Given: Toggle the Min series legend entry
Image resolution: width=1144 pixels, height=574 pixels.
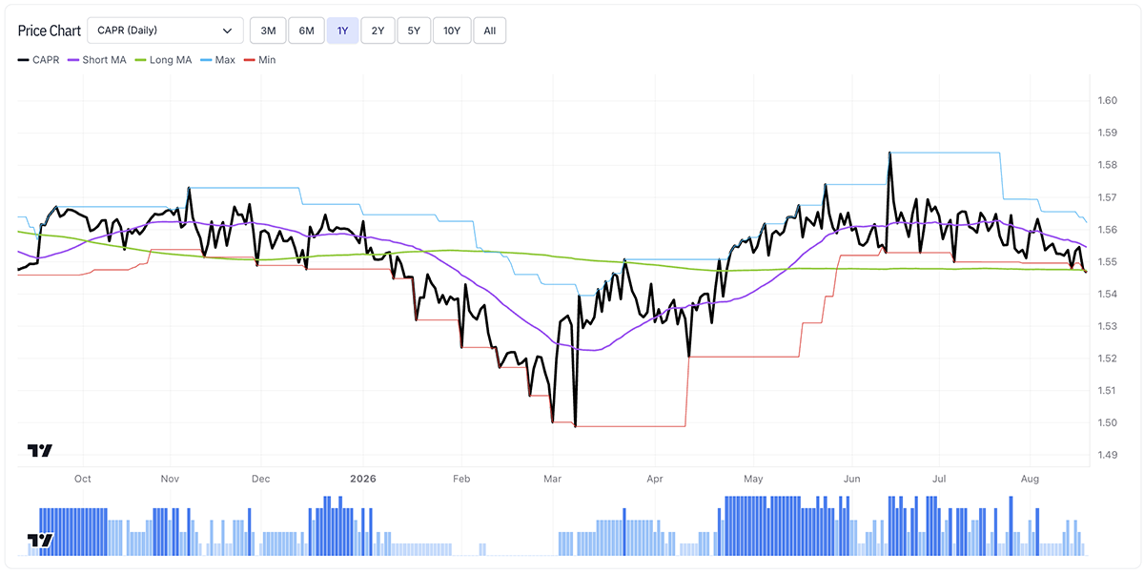Looking at the screenshot, I should coord(260,60).
